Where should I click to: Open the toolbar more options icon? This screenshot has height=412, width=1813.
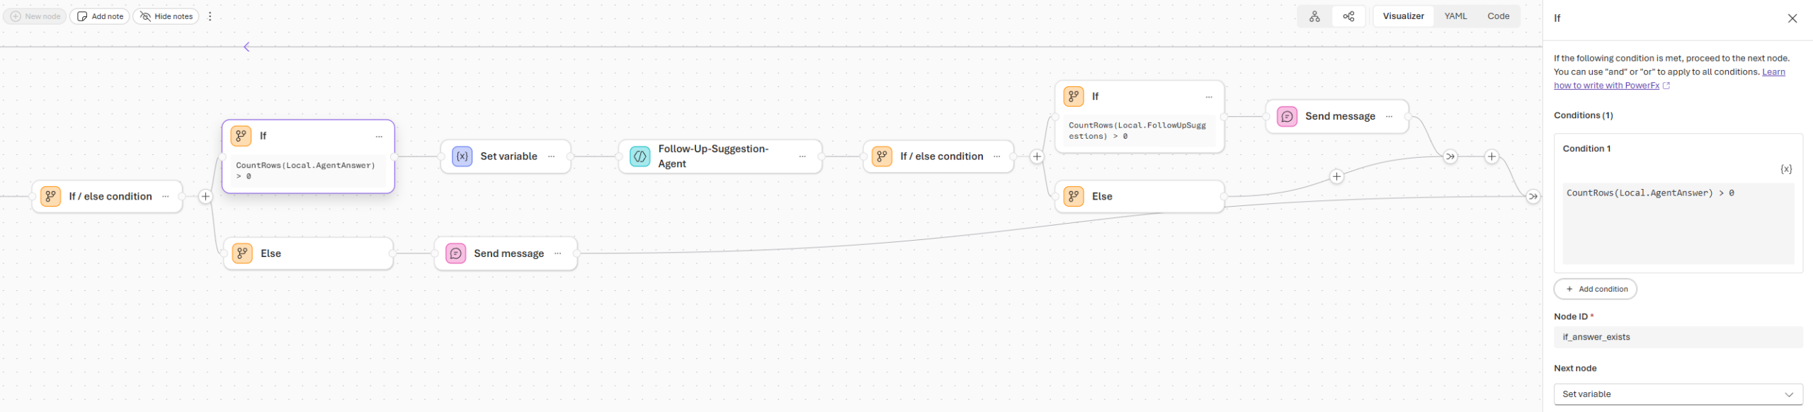[210, 16]
